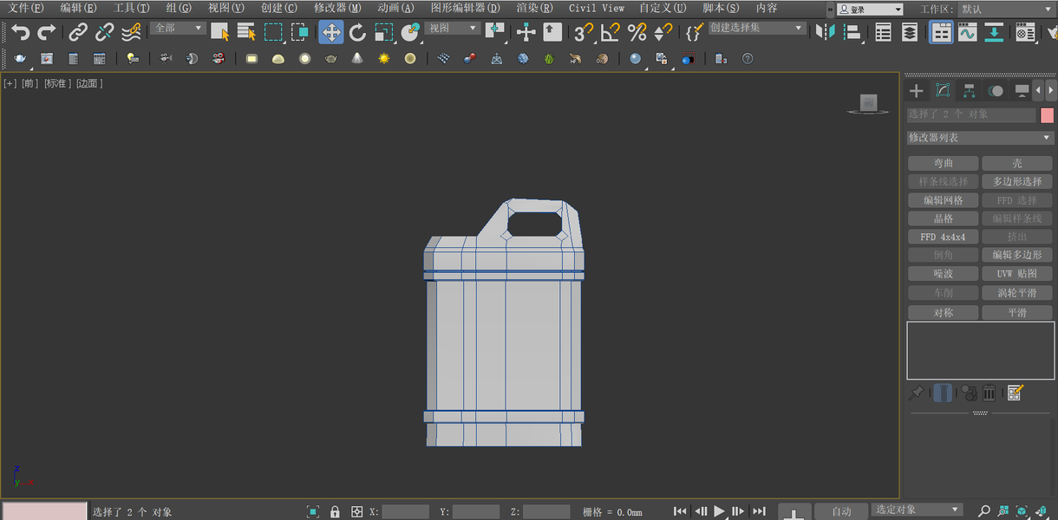
Task: Delete modifier using the trash can icon
Action: [x=989, y=393]
